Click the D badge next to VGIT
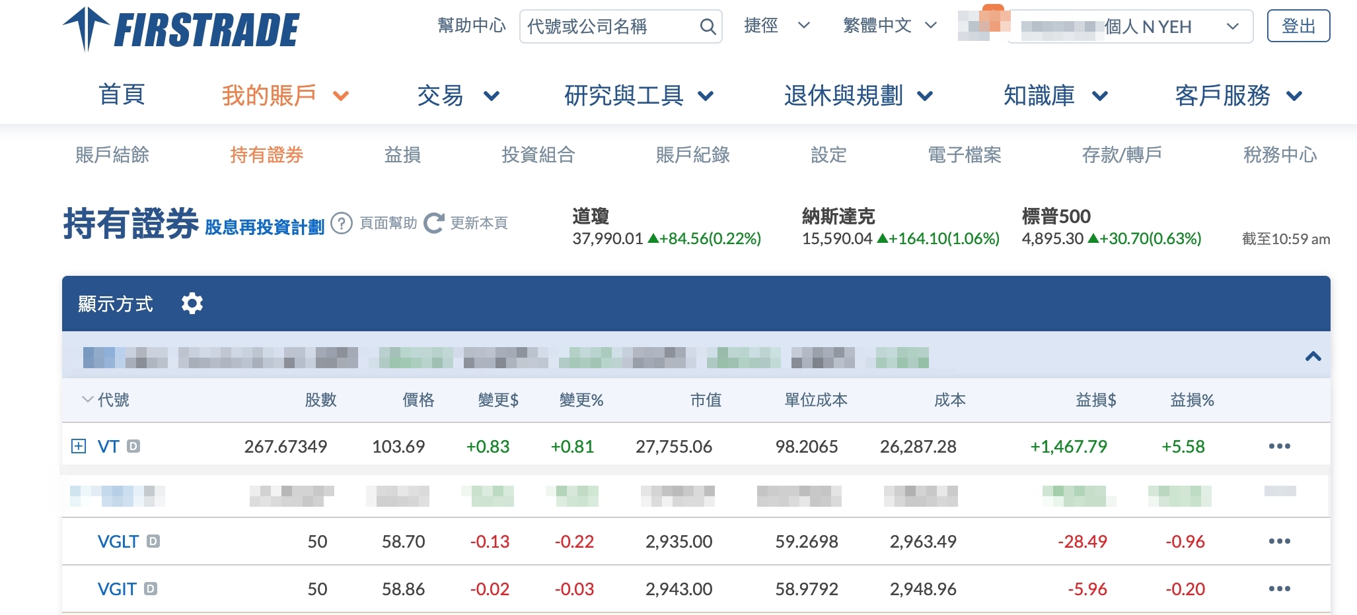Viewport: 1357px width, 615px height. [x=151, y=589]
